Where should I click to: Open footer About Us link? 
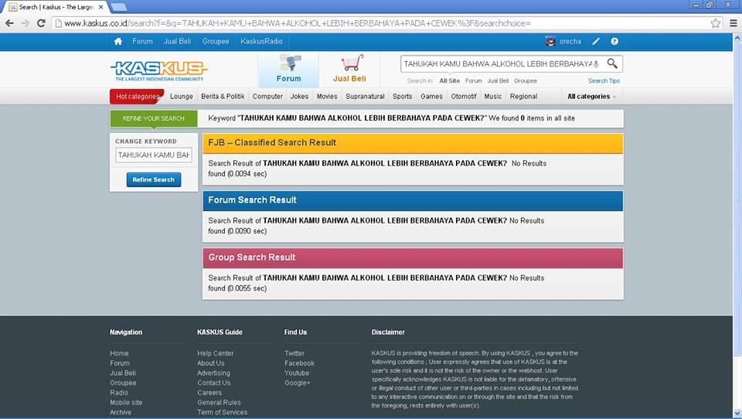pos(210,363)
